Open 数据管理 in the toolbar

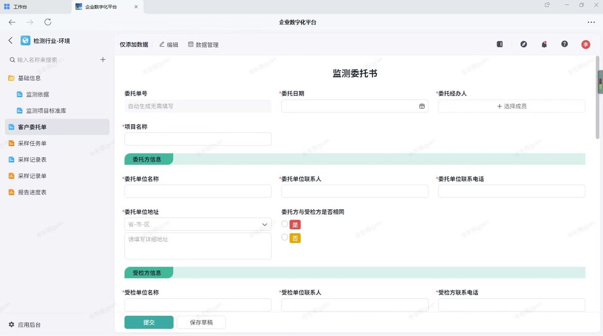[203, 45]
